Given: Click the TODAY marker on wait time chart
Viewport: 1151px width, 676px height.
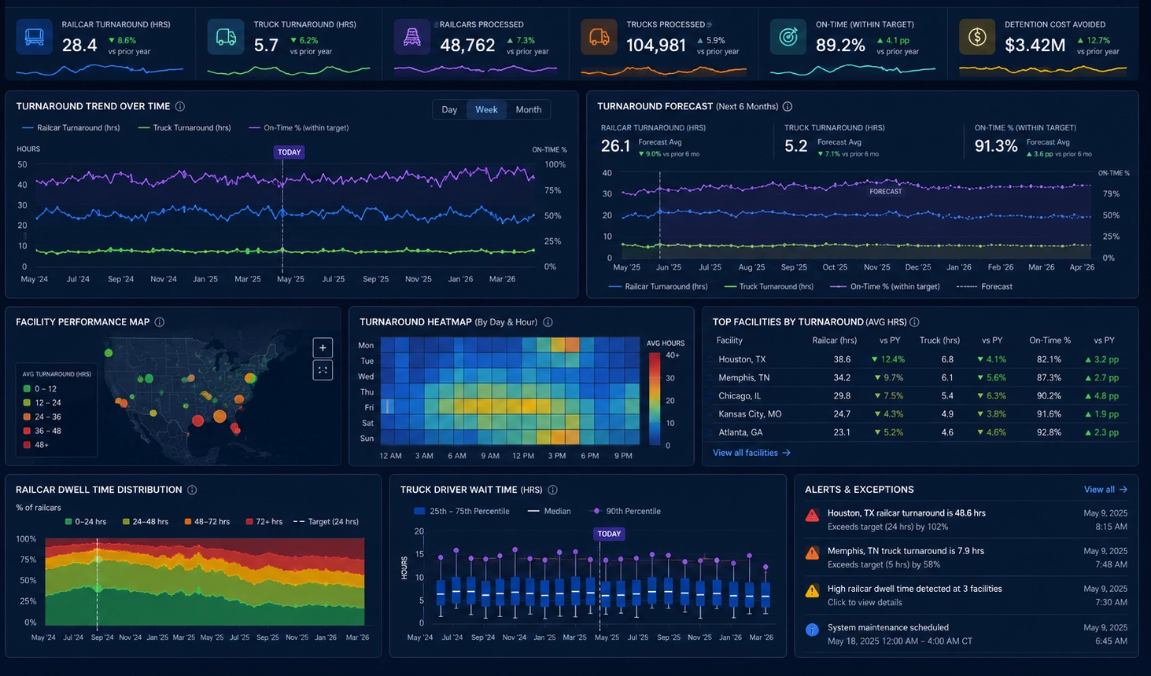Looking at the screenshot, I should click(609, 534).
